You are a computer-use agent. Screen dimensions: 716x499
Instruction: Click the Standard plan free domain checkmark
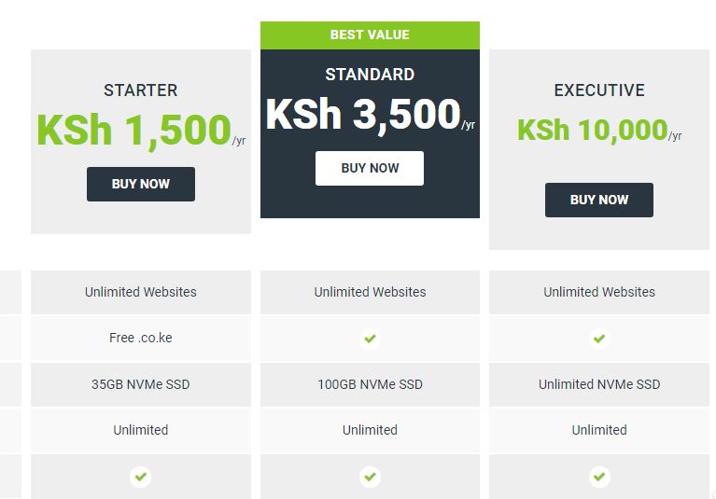[x=370, y=339]
